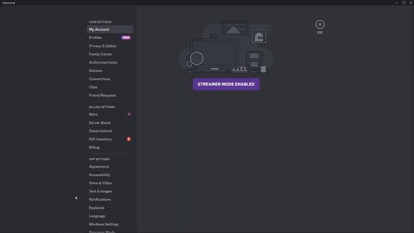Open Accessibility settings

click(110, 175)
